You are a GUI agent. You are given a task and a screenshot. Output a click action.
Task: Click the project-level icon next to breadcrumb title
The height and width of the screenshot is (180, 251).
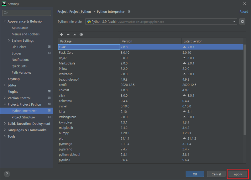(x=129, y=12)
